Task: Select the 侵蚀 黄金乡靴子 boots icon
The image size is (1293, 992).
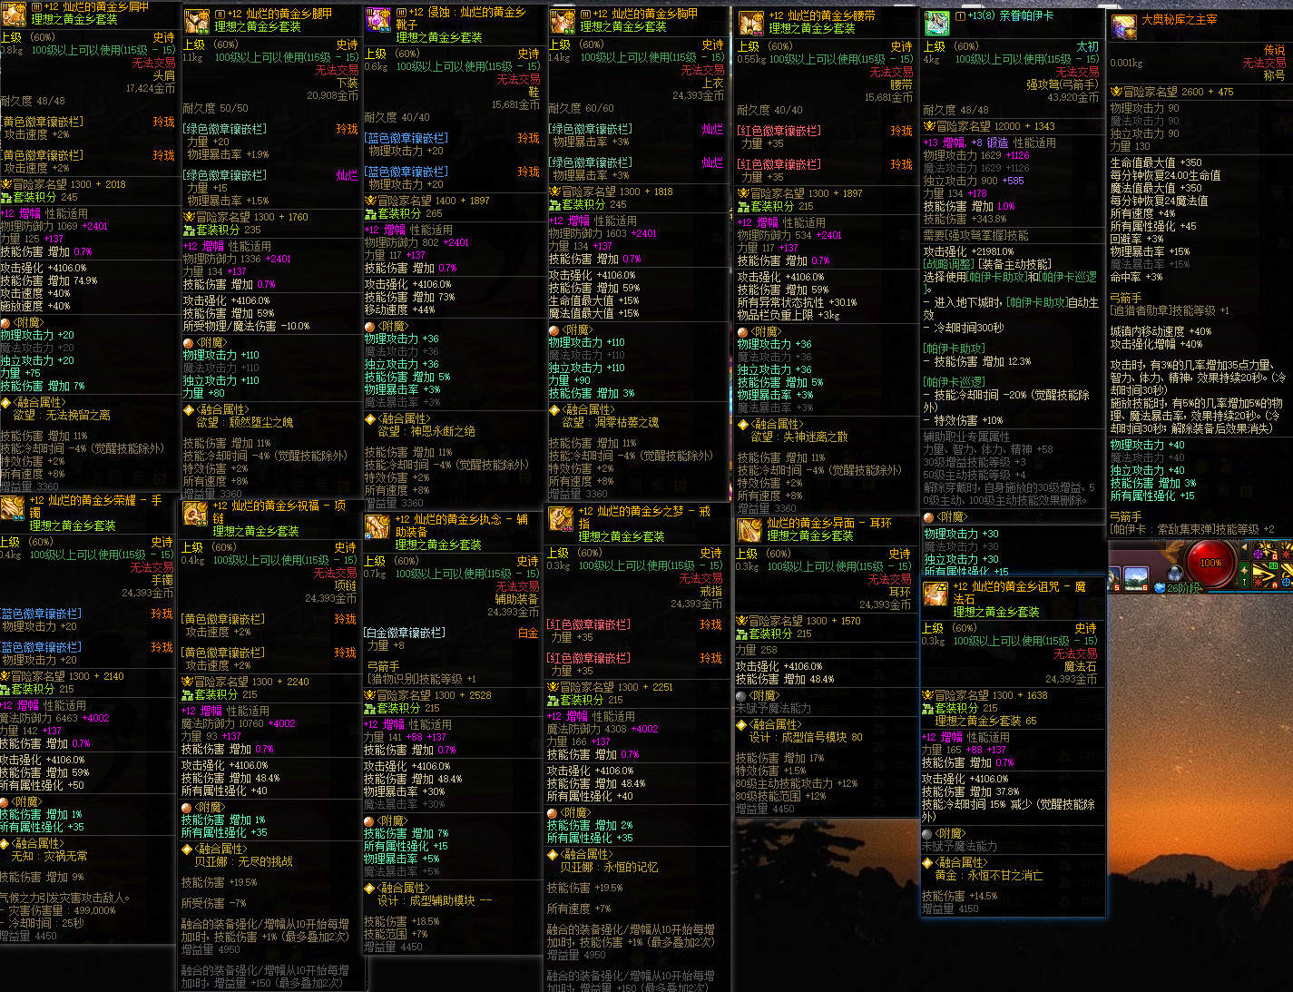Action: point(378,22)
